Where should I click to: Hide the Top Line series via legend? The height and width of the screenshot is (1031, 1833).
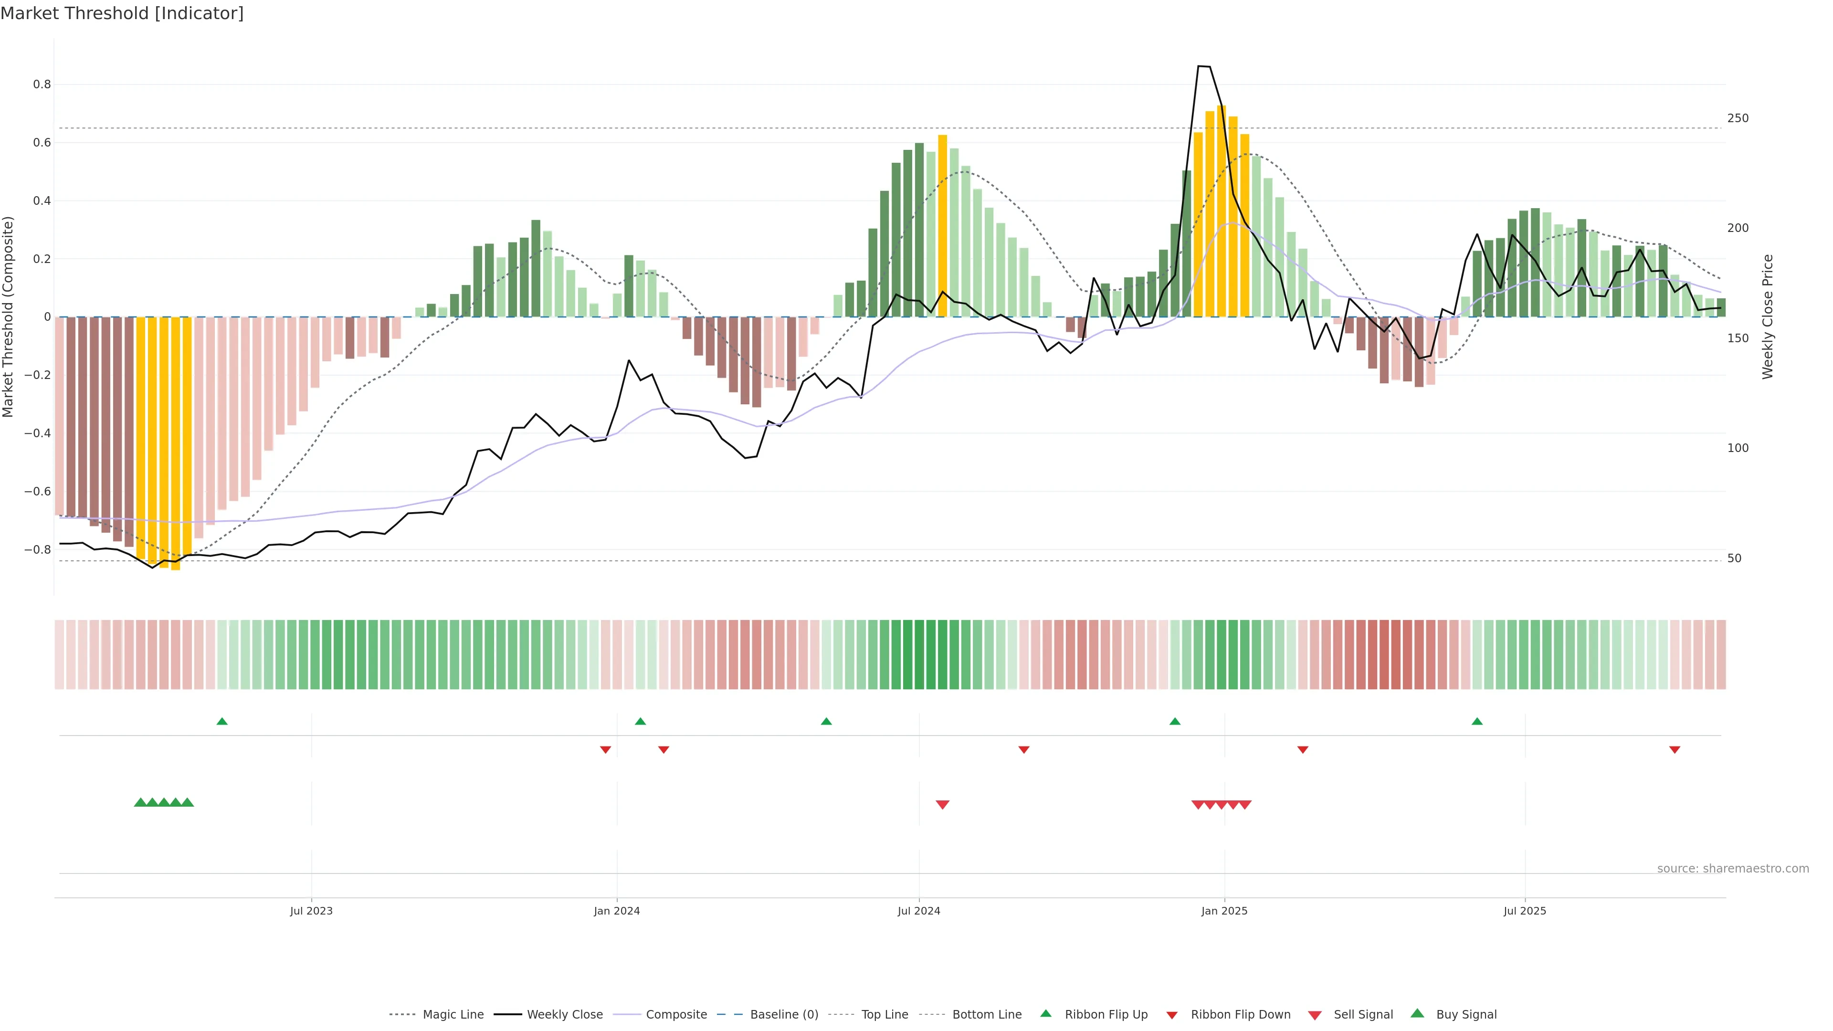(885, 1014)
